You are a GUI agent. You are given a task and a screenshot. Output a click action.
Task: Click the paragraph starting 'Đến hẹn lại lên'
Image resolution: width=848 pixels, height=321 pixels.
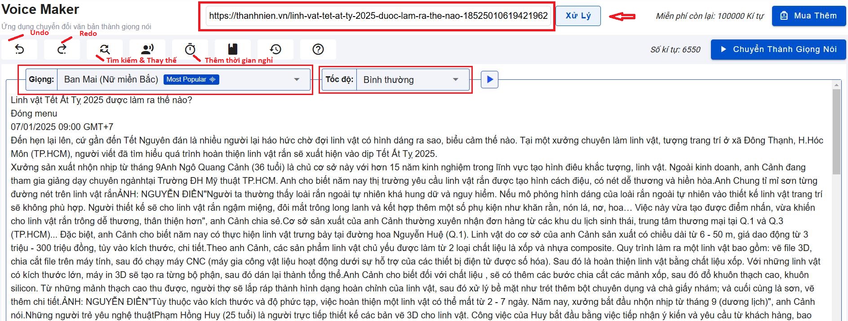tap(417, 147)
